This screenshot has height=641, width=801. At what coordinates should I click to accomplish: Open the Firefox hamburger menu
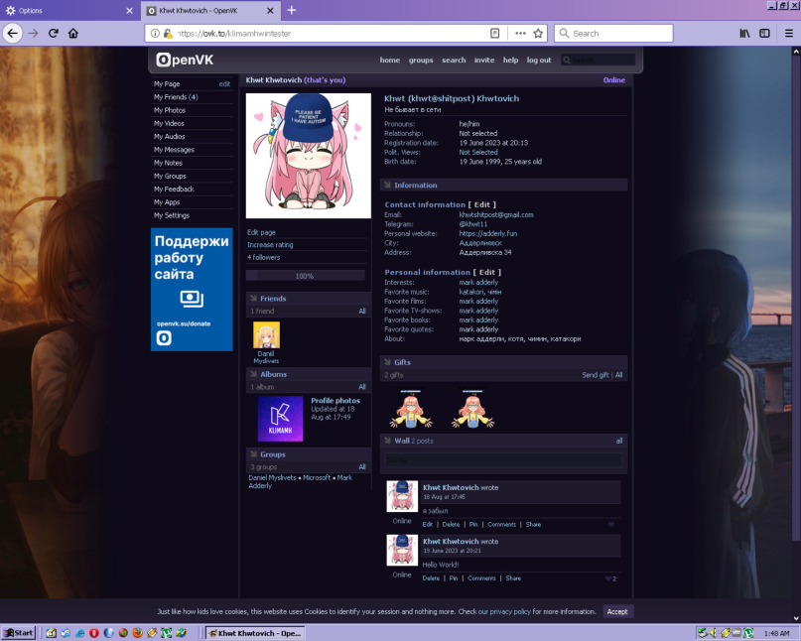click(789, 33)
